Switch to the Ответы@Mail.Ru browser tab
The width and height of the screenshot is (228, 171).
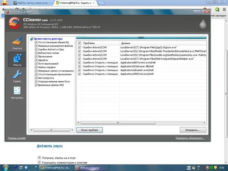(76, 3)
